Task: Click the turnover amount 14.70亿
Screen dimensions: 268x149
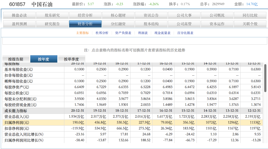Action: click(x=252, y=4)
